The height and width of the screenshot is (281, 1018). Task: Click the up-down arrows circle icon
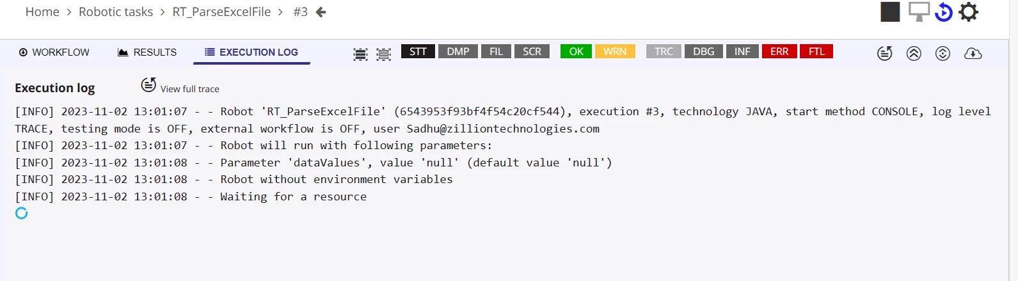[942, 53]
